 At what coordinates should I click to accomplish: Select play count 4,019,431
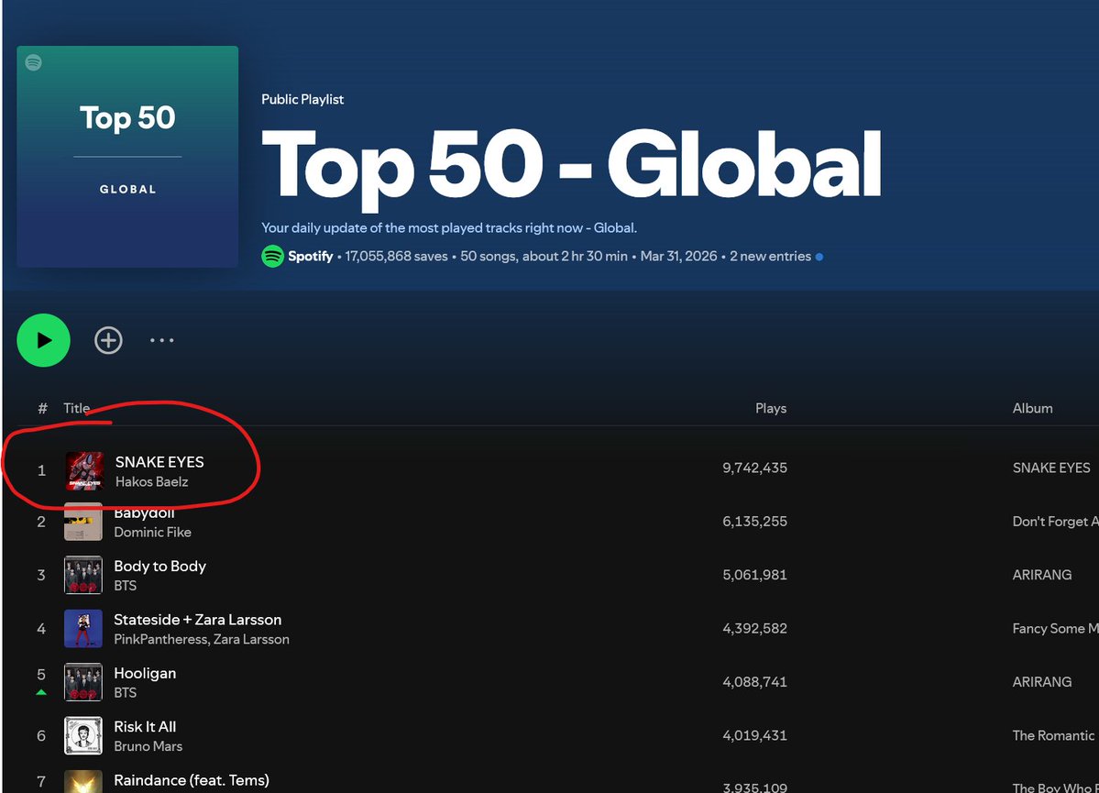755,735
